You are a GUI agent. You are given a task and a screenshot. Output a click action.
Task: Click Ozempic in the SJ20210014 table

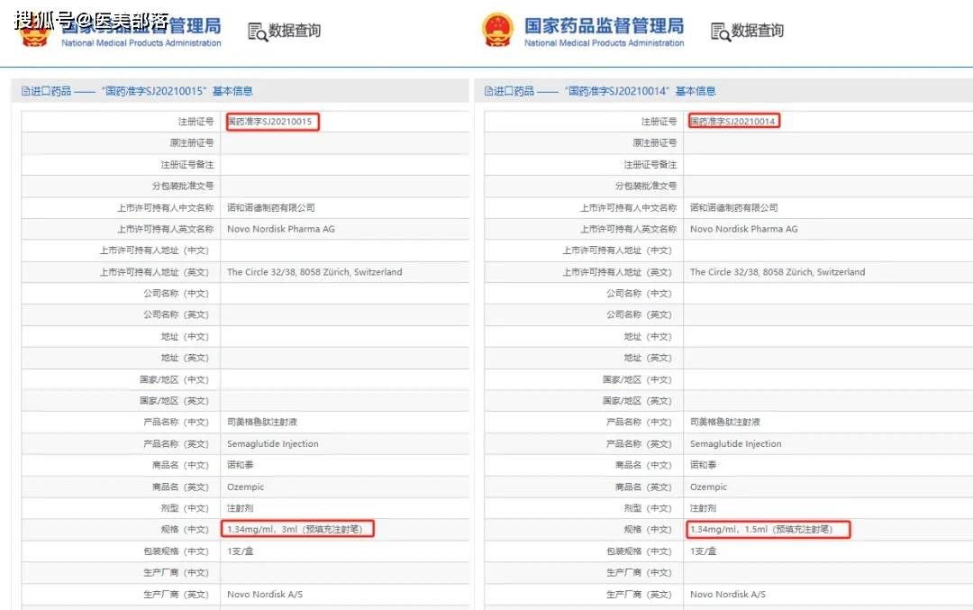tap(708, 487)
